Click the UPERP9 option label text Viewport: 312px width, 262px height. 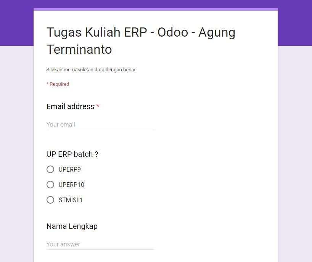pyautogui.click(x=70, y=169)
